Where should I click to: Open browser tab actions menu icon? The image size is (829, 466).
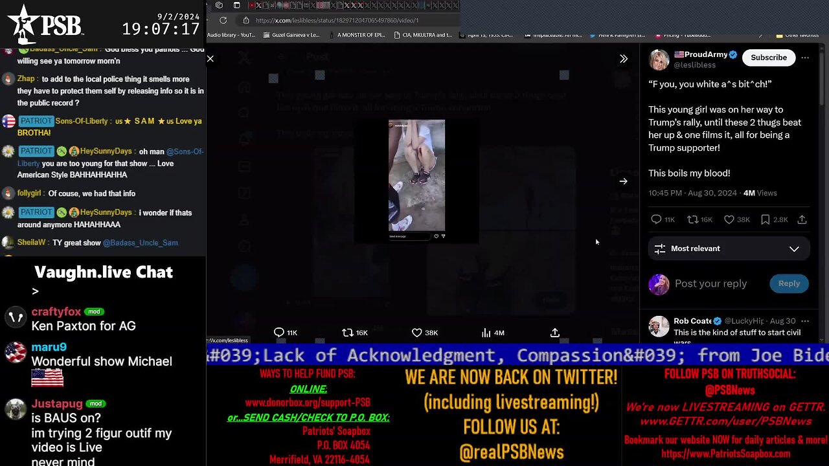coord(236,5)
